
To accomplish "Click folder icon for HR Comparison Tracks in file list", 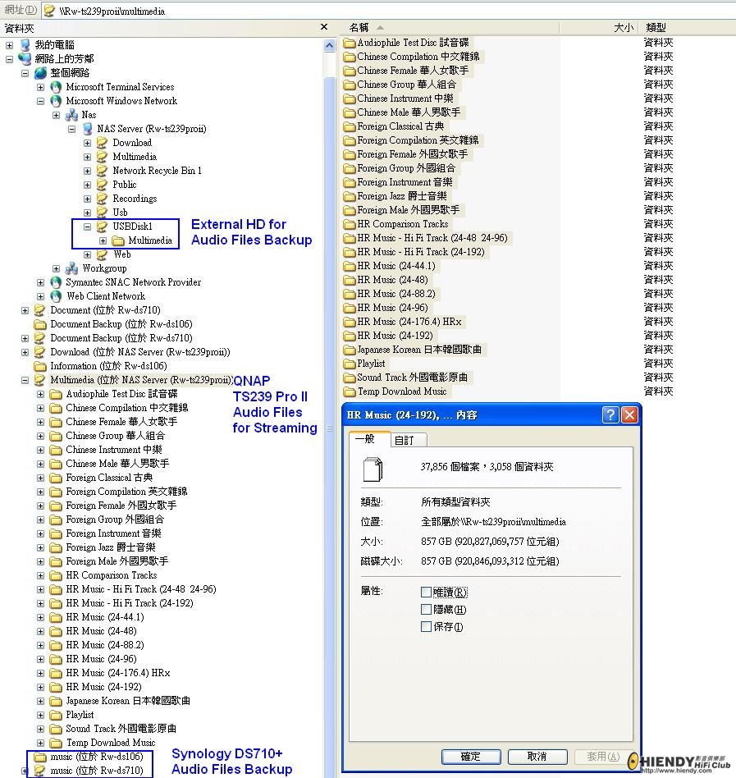I will (x=350, y=224).
